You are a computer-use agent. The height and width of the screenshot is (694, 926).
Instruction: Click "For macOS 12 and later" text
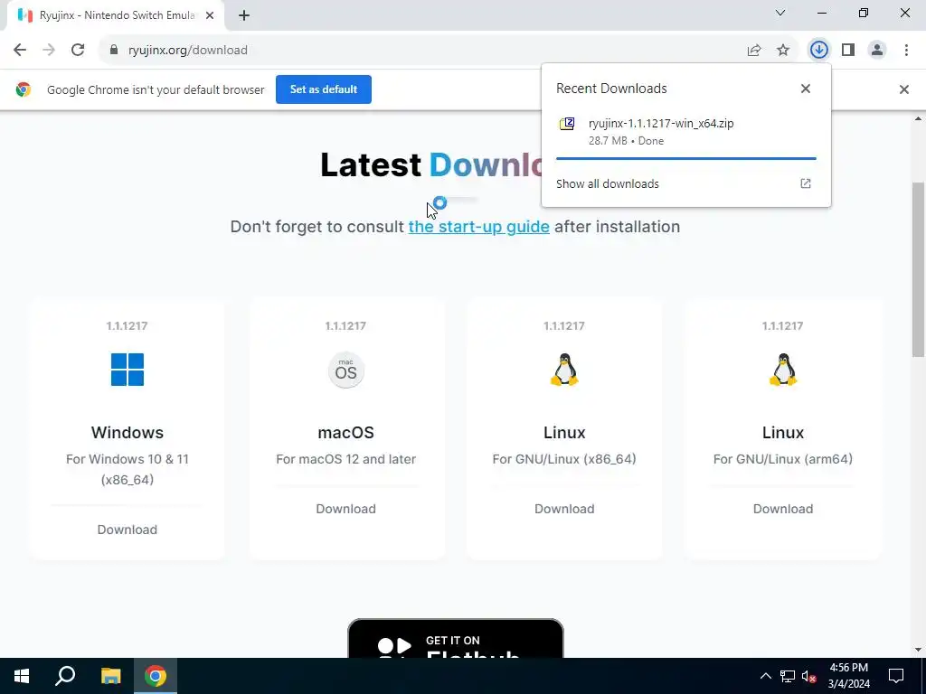[346, 459]
